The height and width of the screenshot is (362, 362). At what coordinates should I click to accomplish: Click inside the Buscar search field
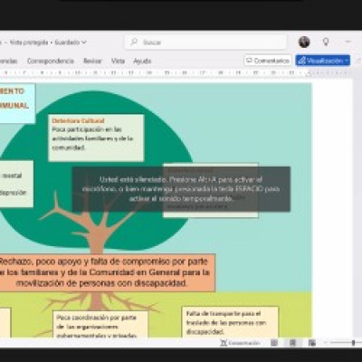[205, 42]
